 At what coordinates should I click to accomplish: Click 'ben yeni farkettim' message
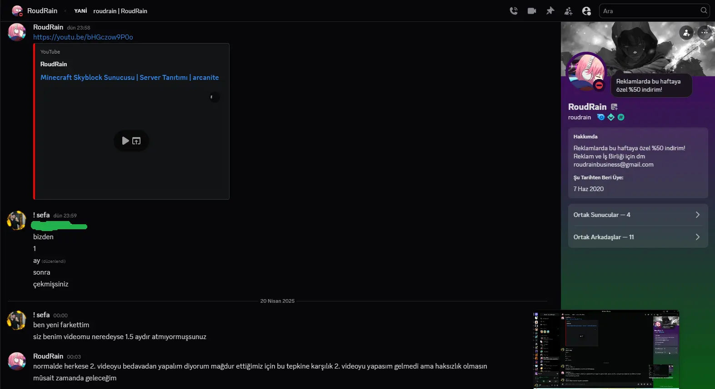click(x=61, y=325)
